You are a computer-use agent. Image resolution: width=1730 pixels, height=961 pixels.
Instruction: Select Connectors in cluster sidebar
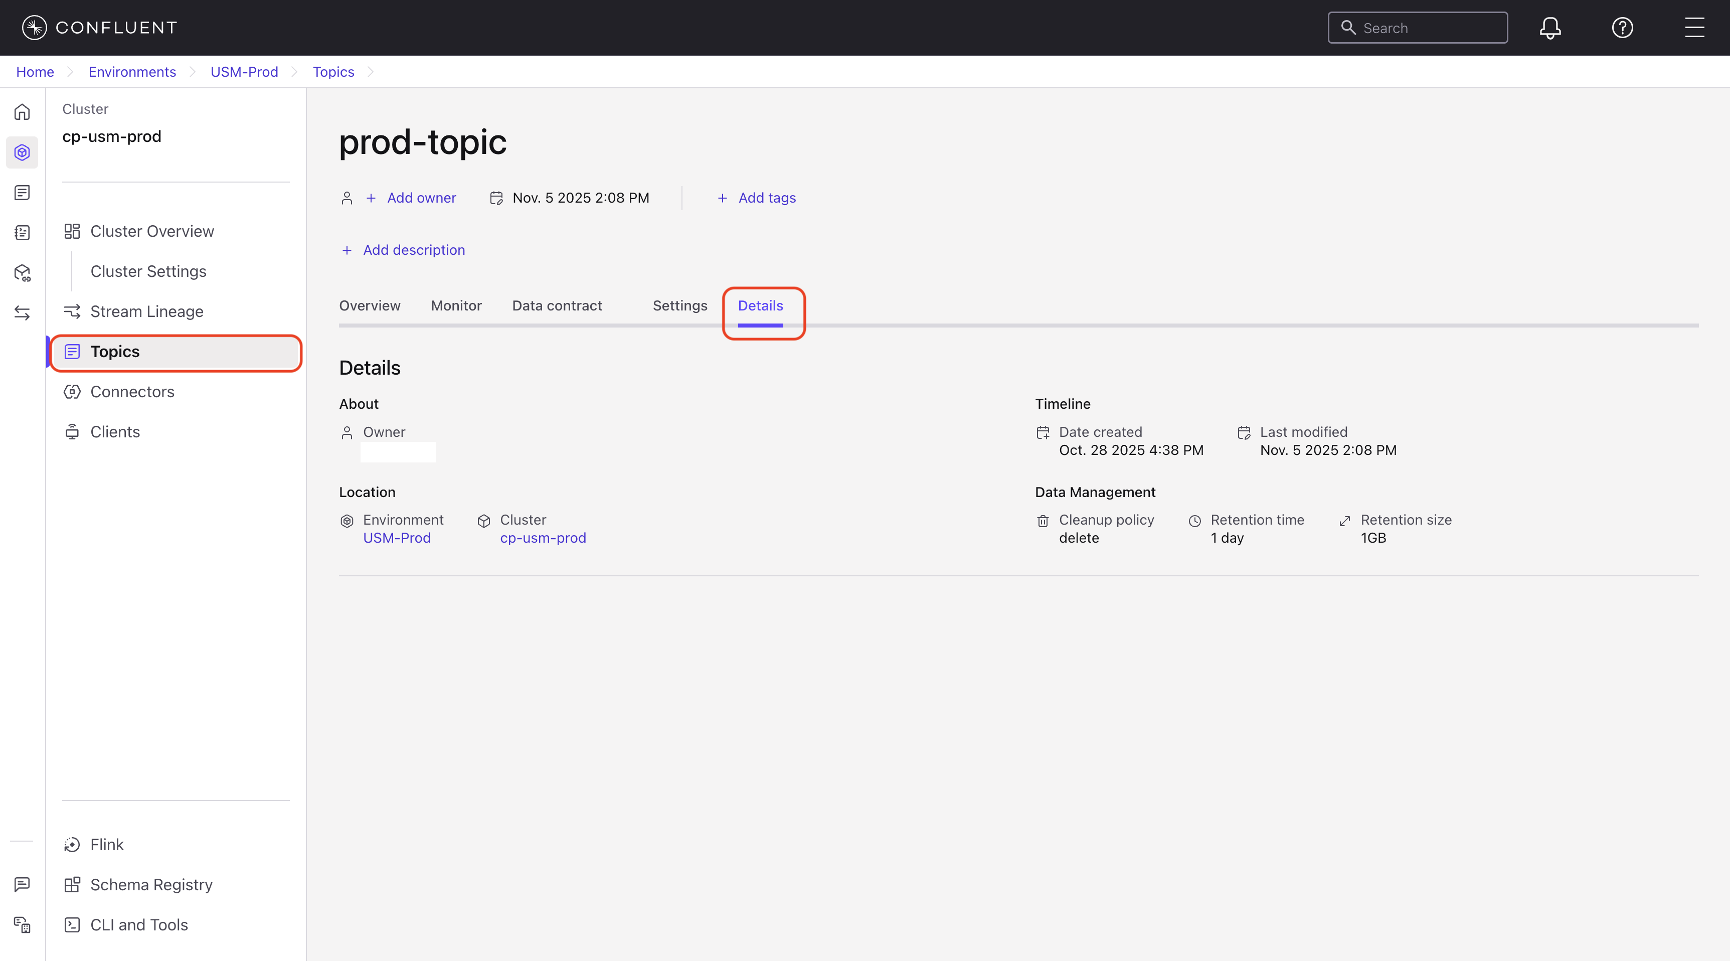[132, 392]
